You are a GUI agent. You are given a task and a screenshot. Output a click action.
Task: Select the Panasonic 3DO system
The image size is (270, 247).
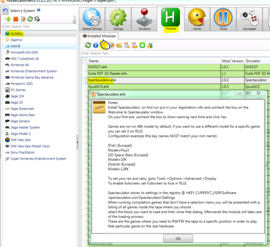39,84
